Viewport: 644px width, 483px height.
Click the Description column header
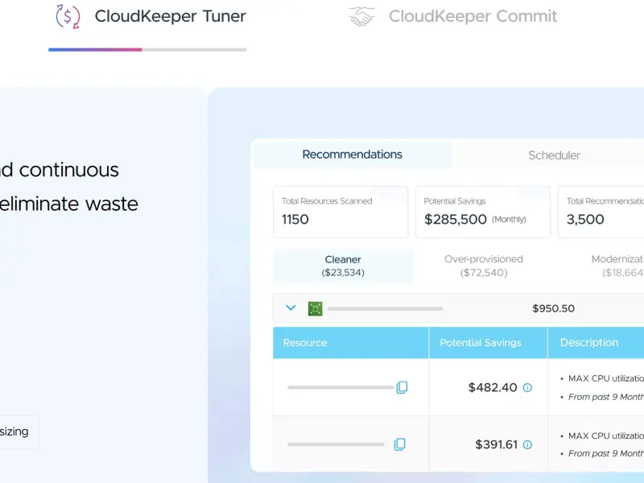[x=596, y=343]
